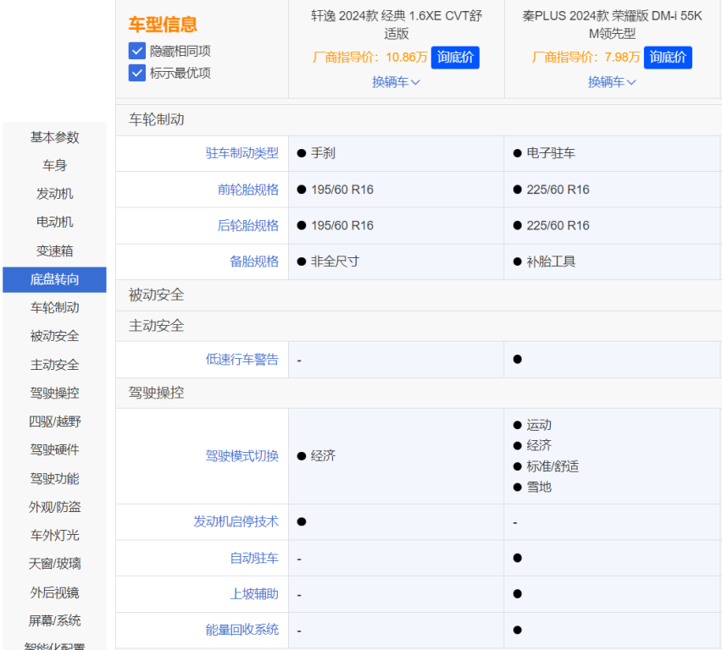Screen dimensions: 722x650
Task: Click 标准/舒适 driving mode value
Action: (553, 466)
